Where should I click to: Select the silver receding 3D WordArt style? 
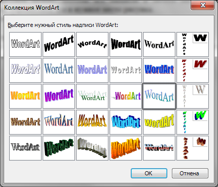tap(92, 148)
